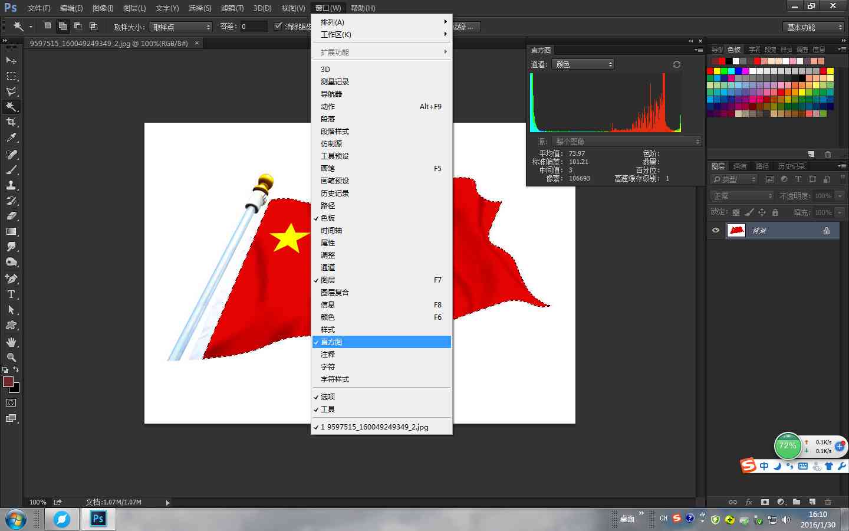849x531 pixels.
Task: Select the Zoom tool
Action: [x=11, y=358]
